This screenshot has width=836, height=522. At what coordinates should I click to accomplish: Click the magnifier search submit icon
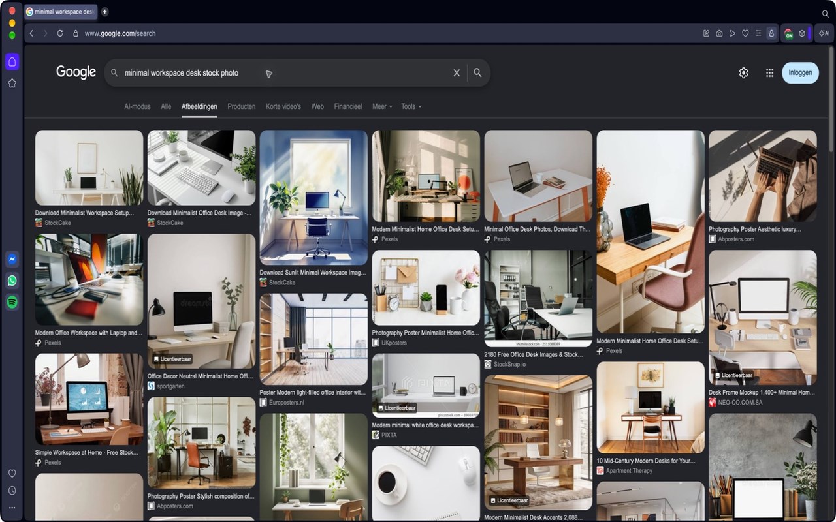(x=477, y=73)
